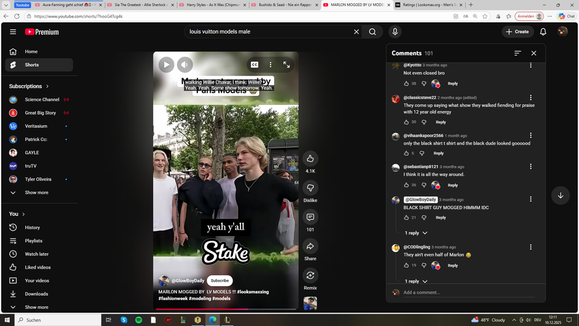579x326 pixels.
Task: Go to next Short with down arrow
Action: (560, 196)
